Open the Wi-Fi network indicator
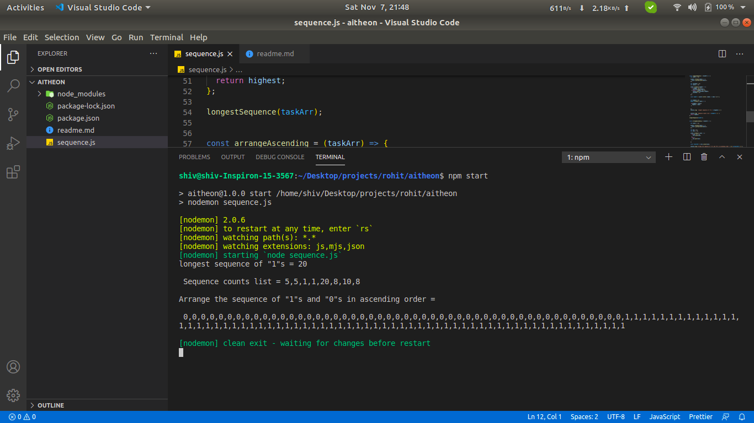Screen dimensions: 754x423 tap(677, 8)
